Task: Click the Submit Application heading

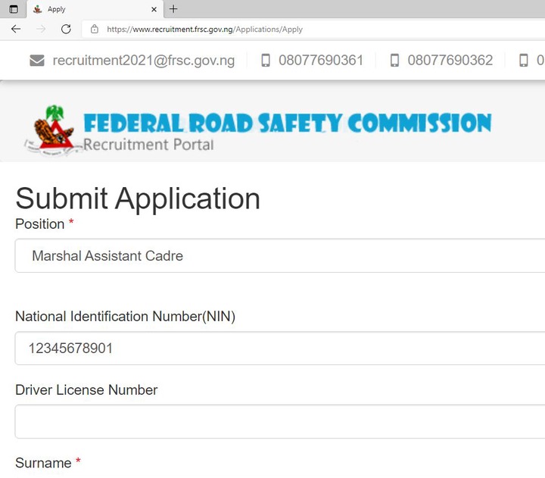Action: coord(138,198)
